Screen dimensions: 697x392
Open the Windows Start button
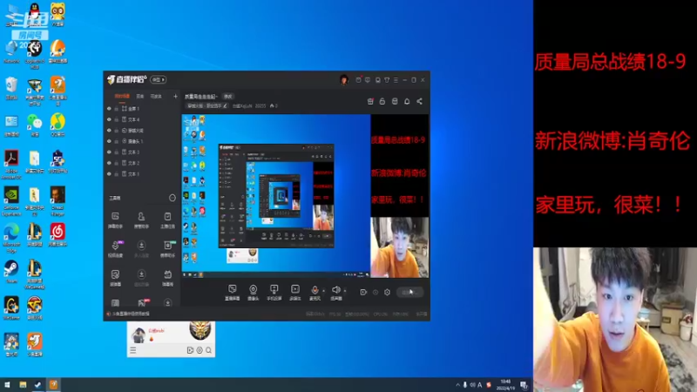(7, 385)
